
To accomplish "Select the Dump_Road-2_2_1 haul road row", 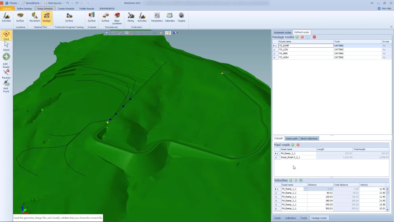I will point(332,157).
